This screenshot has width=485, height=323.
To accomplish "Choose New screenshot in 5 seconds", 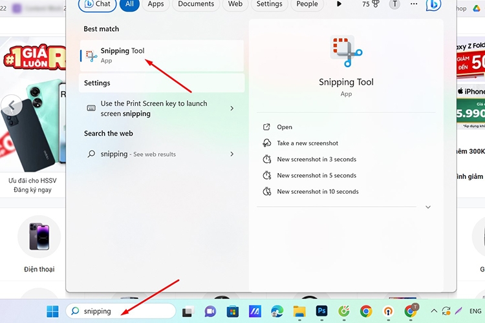I will coord(316,175).
